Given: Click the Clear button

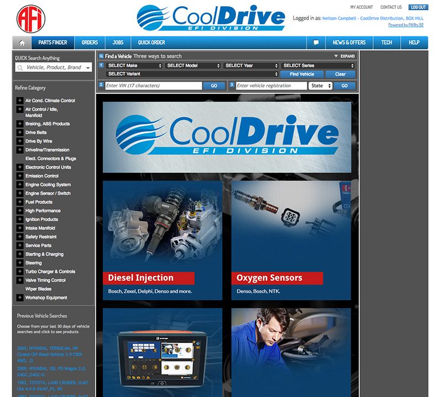Looking at the screenshot, I should coord(340,74).
